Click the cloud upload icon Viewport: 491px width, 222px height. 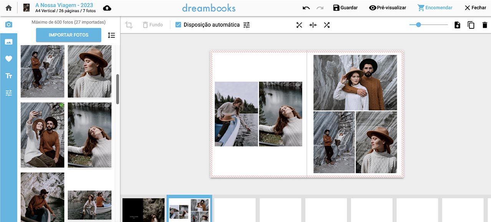point(107,8)
